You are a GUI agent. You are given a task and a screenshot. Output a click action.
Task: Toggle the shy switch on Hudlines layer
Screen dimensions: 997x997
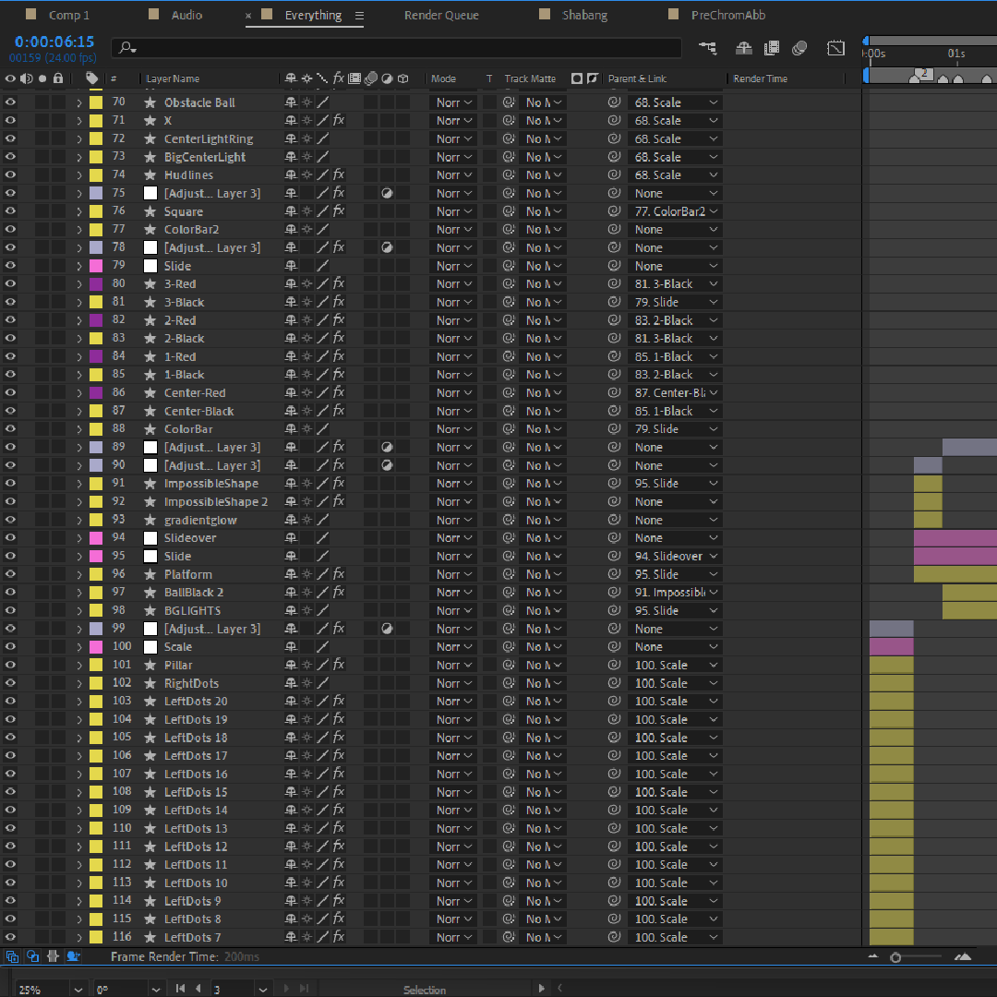(x=291, y=174)
